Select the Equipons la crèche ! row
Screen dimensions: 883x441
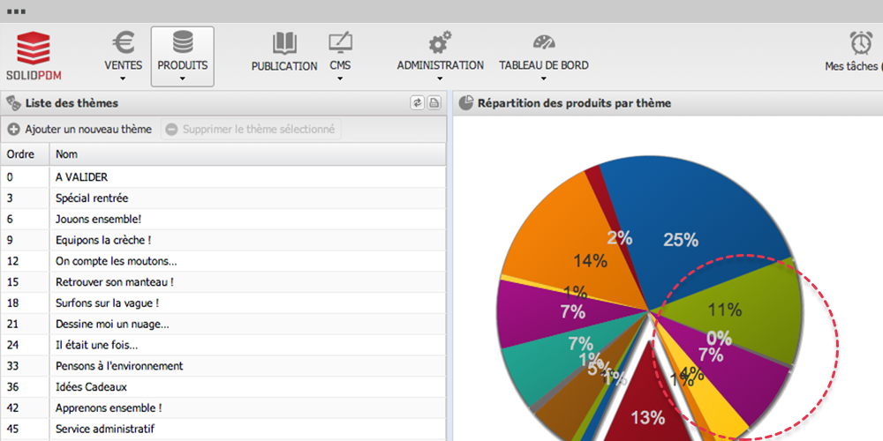pyautogui.click(x=223, y=240)
